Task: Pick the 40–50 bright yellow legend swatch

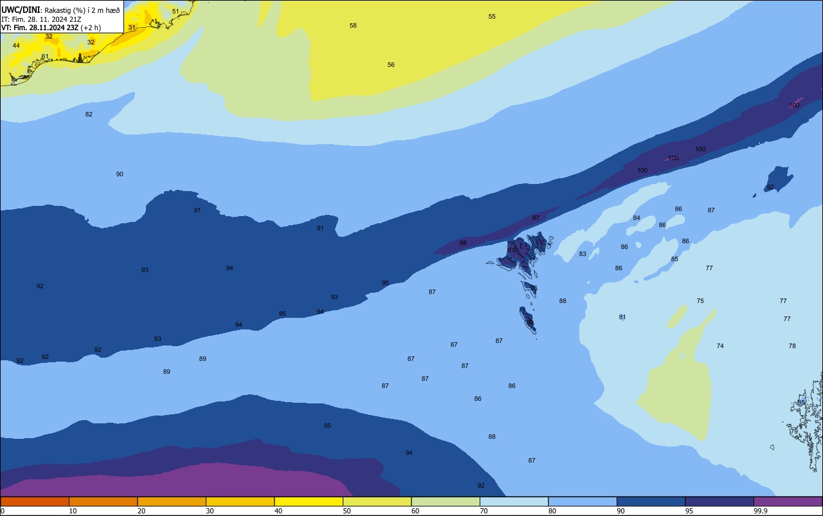Action: click(x=309, y=501)
